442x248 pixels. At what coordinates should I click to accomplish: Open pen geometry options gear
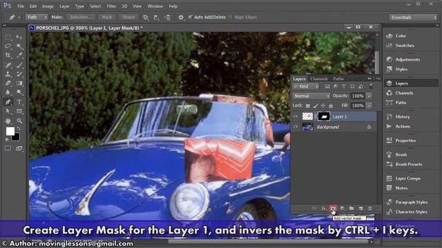[181, 17]
